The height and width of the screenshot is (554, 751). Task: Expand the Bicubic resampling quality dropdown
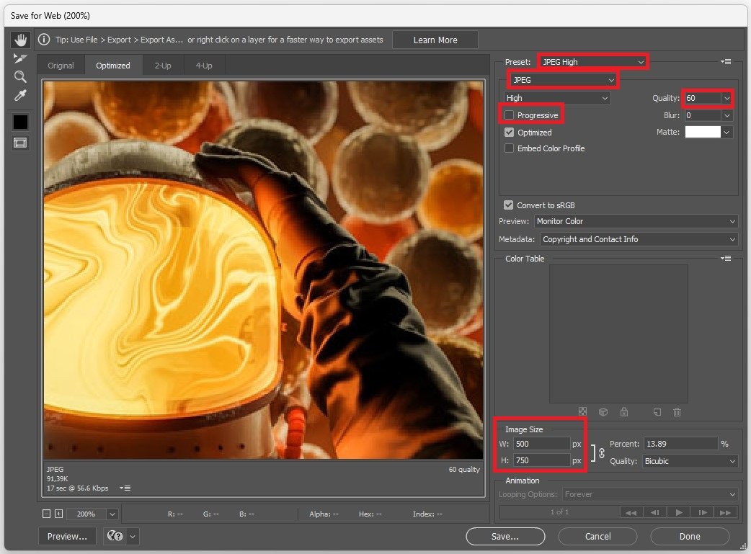(x=690, y=461)
